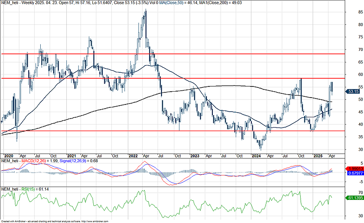This screenshot has height=223, width=364.
Task: Select the top red horizontal resistance line
Action: (x=171, y=54)
